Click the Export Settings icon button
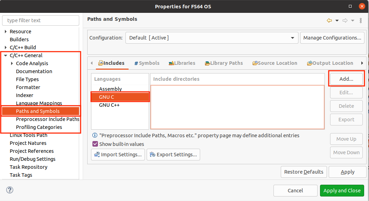The width and height of the screenshot is (369, 201). click(x=173, y=155)
